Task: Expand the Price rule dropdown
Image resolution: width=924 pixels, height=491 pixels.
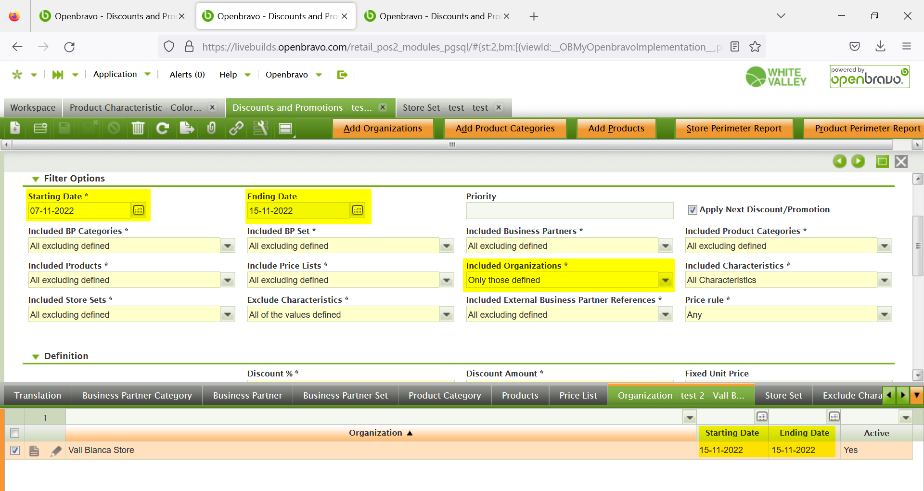Action: coord(884,315)
